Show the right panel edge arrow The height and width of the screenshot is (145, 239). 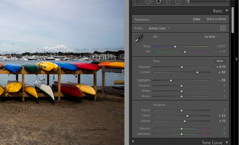(237, 59)
